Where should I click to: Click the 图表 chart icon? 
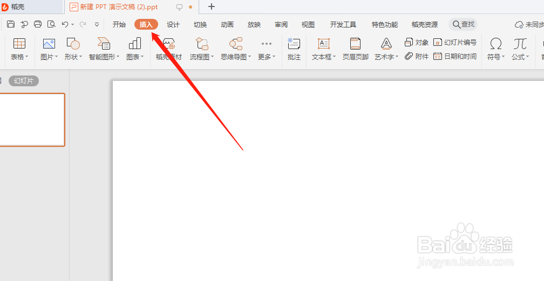click(134, 44)
